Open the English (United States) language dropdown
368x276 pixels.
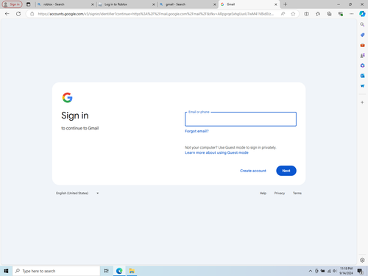click(77, 193)
